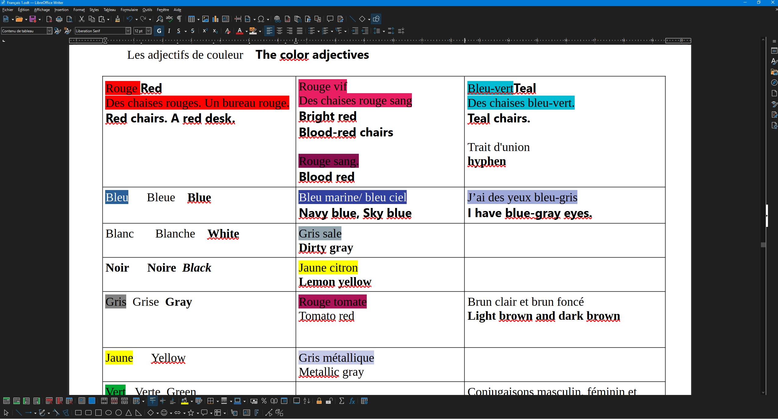Toggle italic formatting
Screen dimensions: 778x419
(169, 31)
